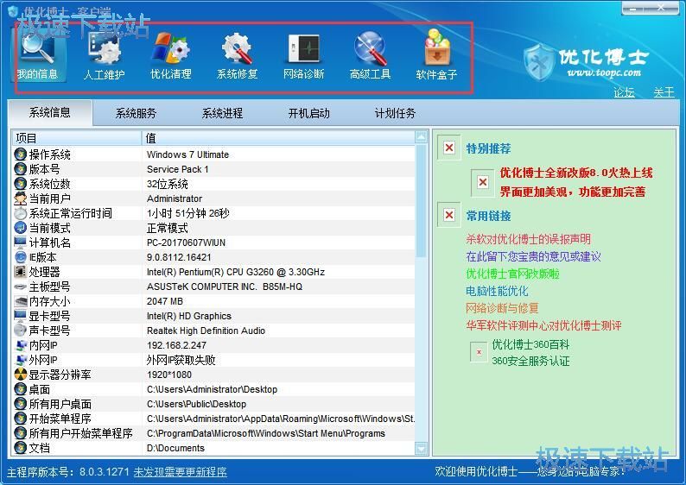Click the board icon beside 主板型号
686x485 pixels.
click(x=20, y=287)
